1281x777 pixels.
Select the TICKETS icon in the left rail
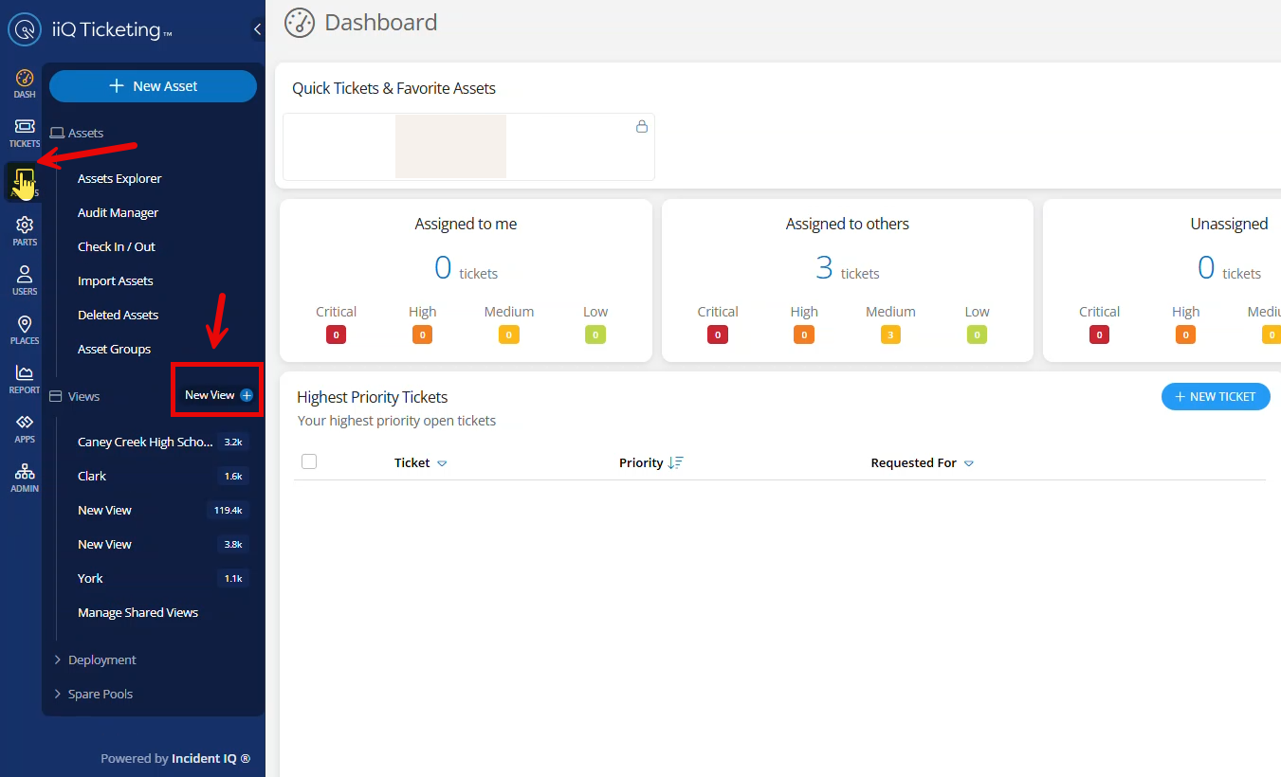tap(24, 133)
